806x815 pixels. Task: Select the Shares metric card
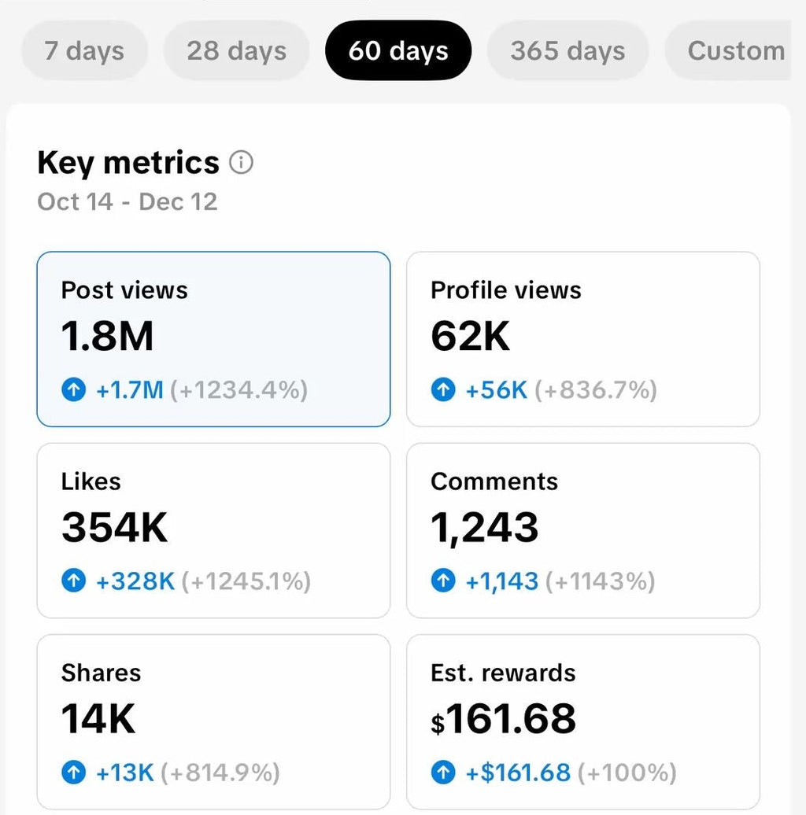(x=213, y=721)
